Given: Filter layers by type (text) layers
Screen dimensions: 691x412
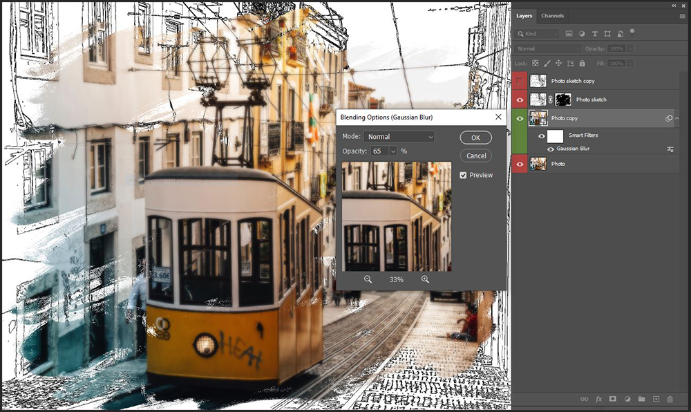Looking at the screenshot, I should 594,33.
